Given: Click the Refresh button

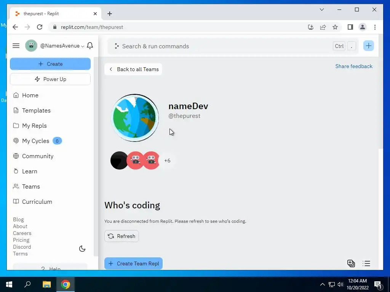Looking at the screenshot, I should click(121, 236).
